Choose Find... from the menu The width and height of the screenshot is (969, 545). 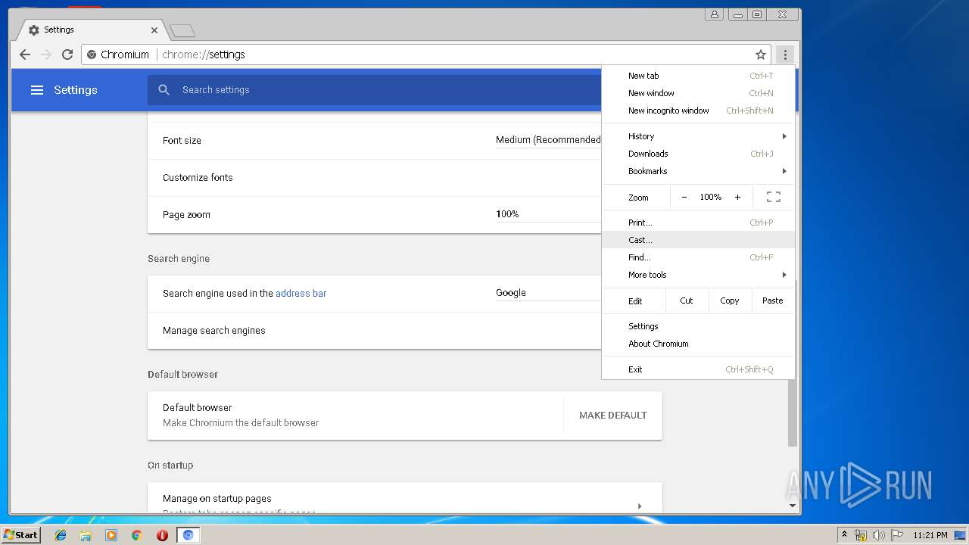point(698,257)
